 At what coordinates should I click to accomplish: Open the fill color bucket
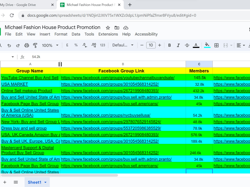pos(207,45)
